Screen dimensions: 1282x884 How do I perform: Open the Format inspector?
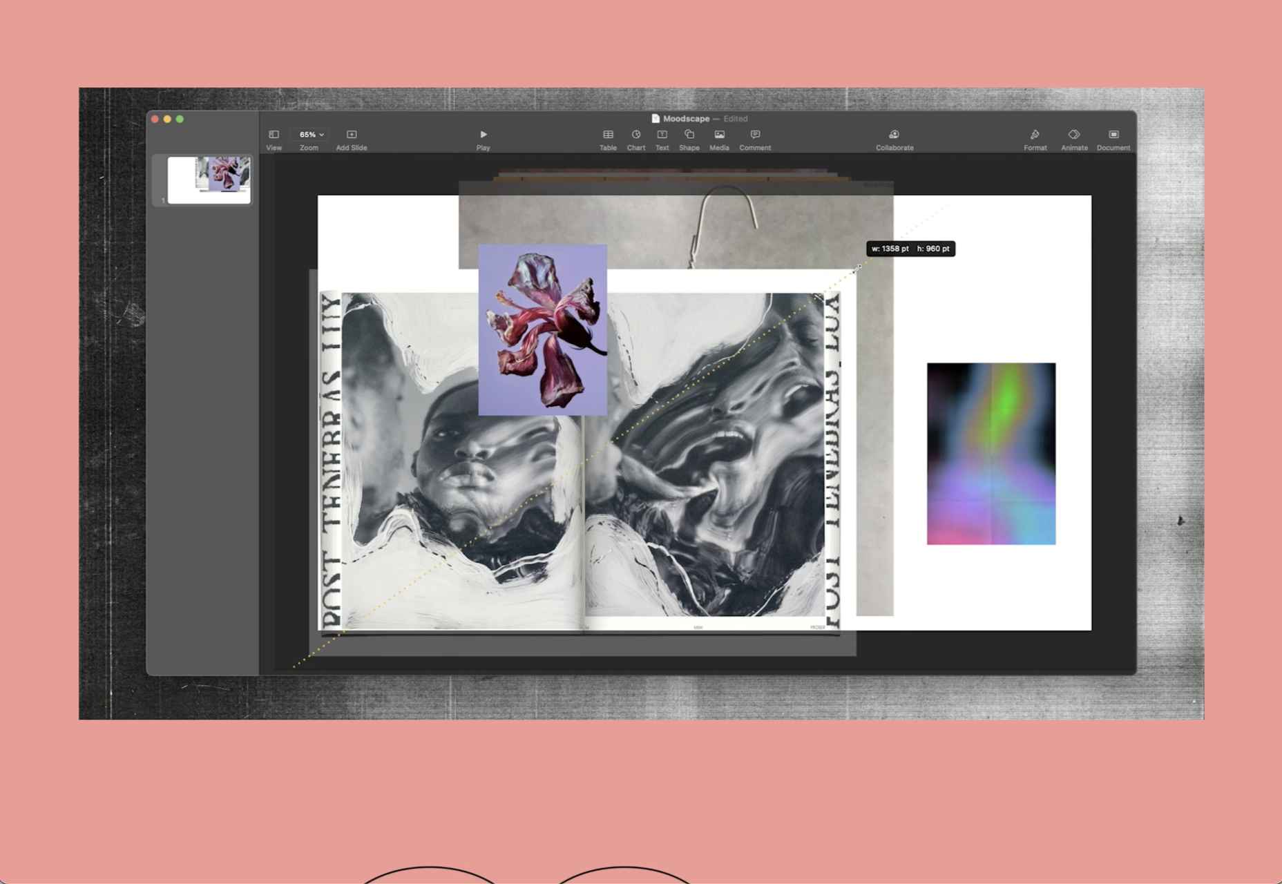[1035, 139]
